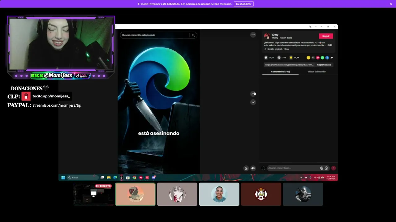Screen dimensions: 396x222
Task: Open the three-dot more options menu on the video
Action: point(253,35)
